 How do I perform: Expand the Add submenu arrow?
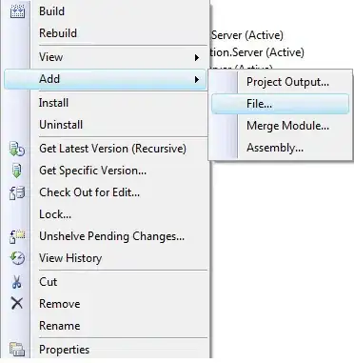click(197, 79)
